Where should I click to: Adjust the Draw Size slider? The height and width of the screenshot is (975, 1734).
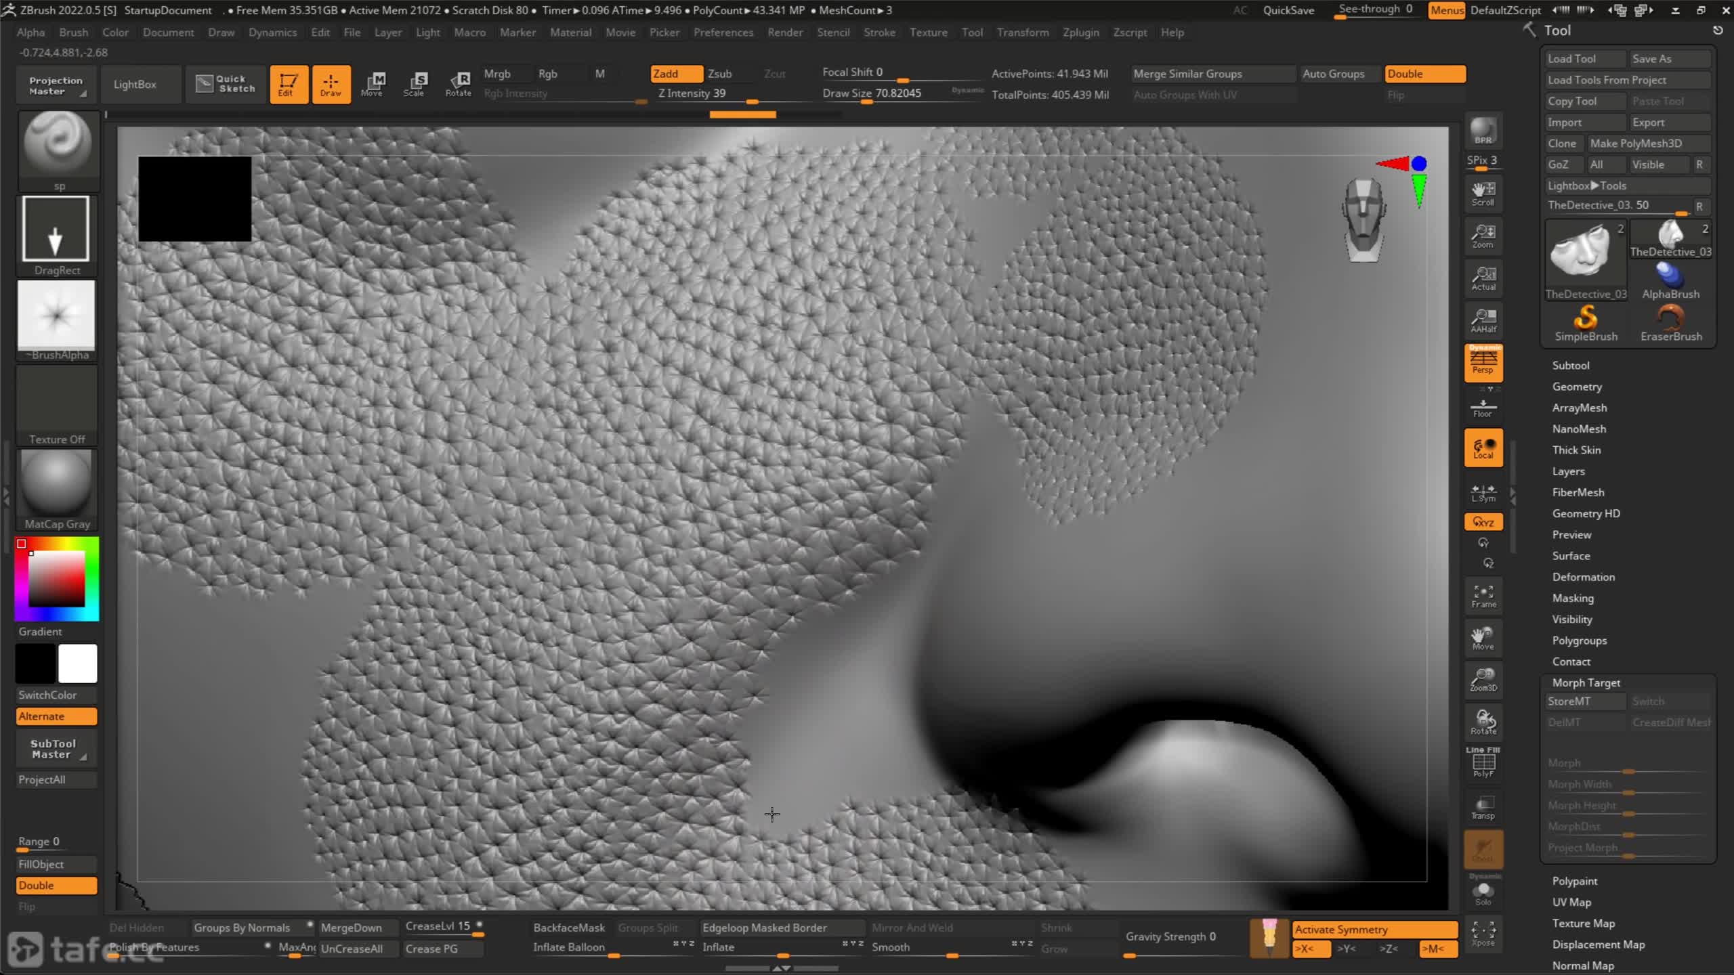(901, 94)
